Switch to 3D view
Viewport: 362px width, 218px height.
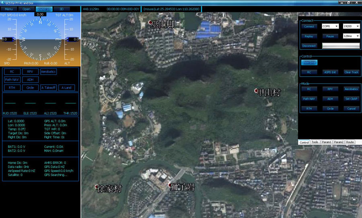(x=62, y=9)
